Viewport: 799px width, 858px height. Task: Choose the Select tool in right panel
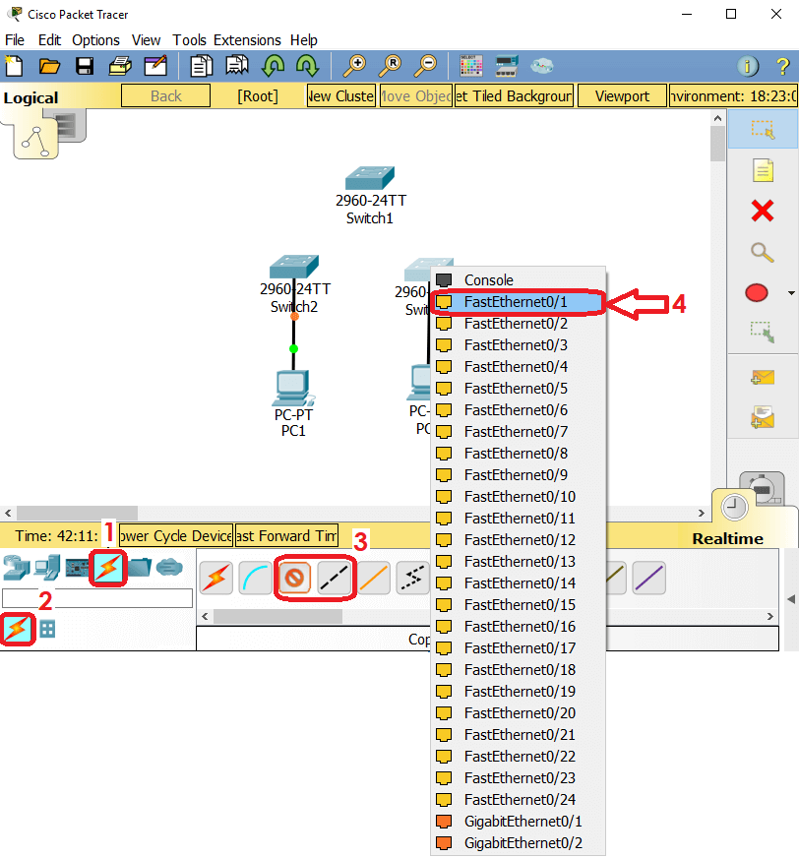click(x=763, y=129)
